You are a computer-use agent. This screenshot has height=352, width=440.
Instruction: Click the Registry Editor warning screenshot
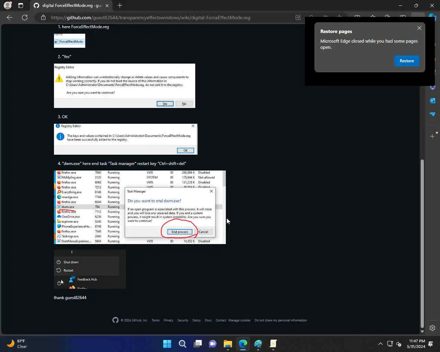[124, 86]
